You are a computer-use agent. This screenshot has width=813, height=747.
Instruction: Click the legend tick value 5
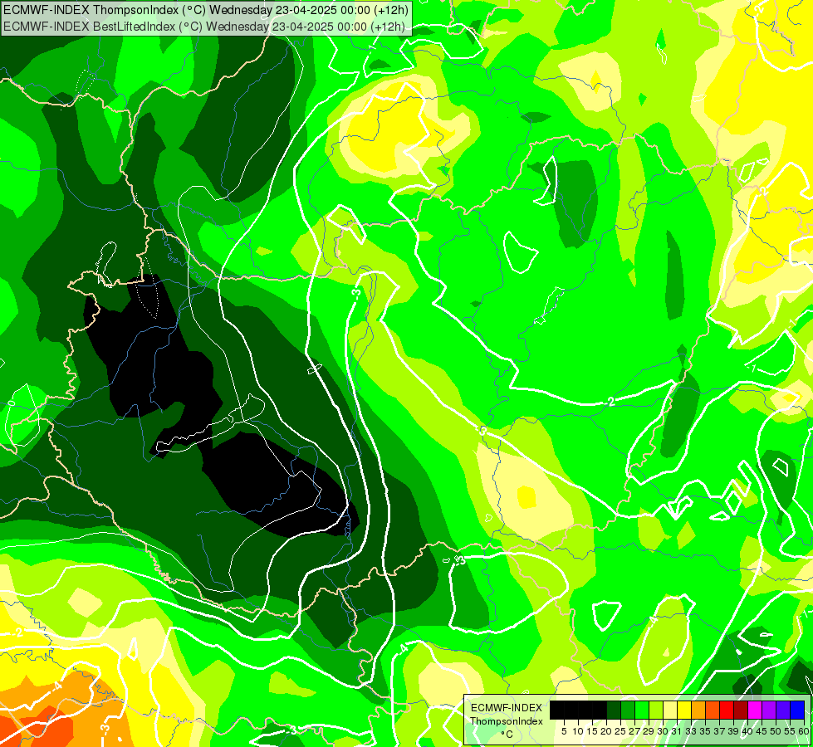(564, 731)
